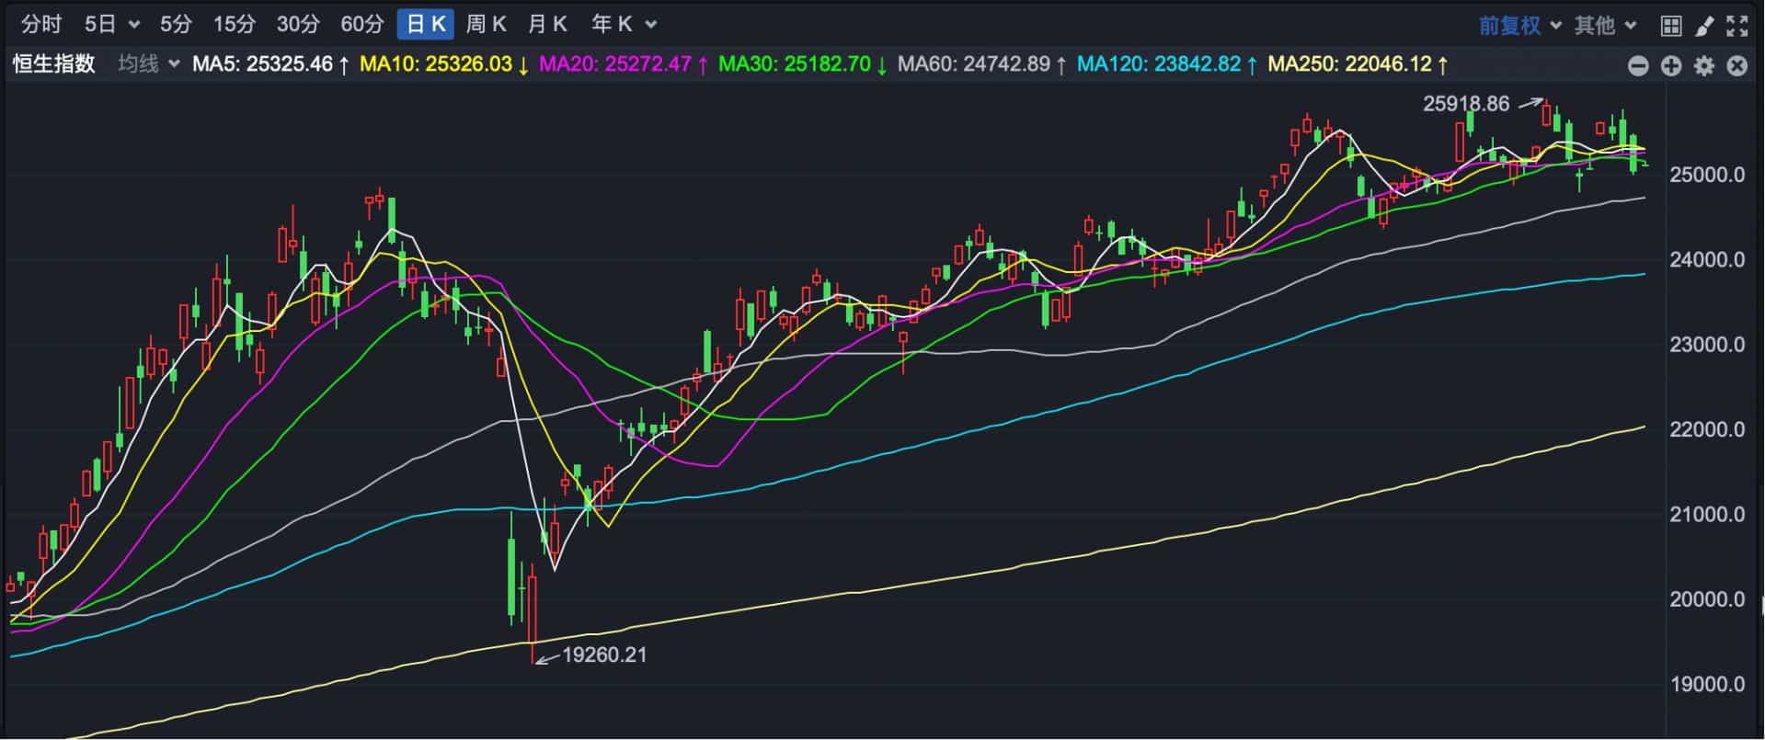The height and width of the screenshot is (740, 1765).
Task: Click the MA30: 25182.70 label
Action: coord(803,64)
